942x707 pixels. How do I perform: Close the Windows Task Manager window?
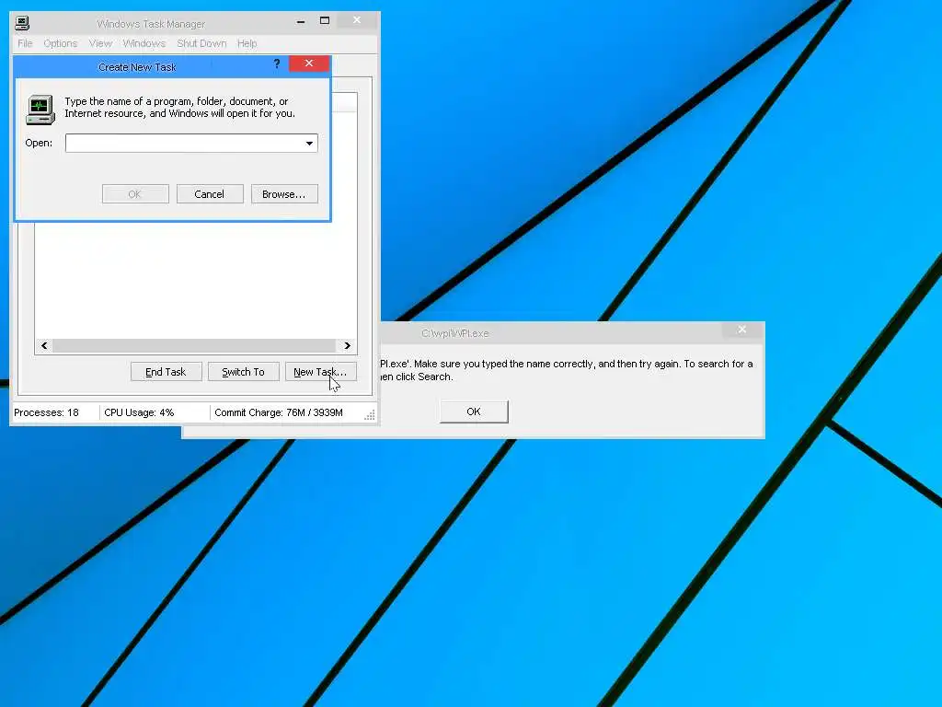357,20
